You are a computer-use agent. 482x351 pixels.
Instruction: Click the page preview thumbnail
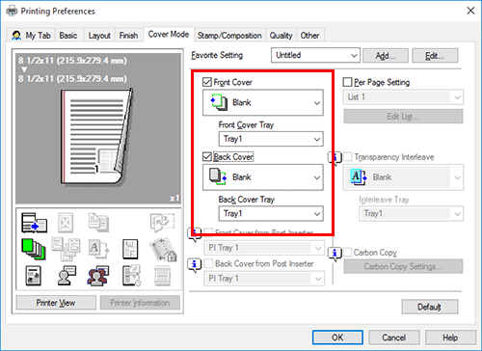click(97, 137)
